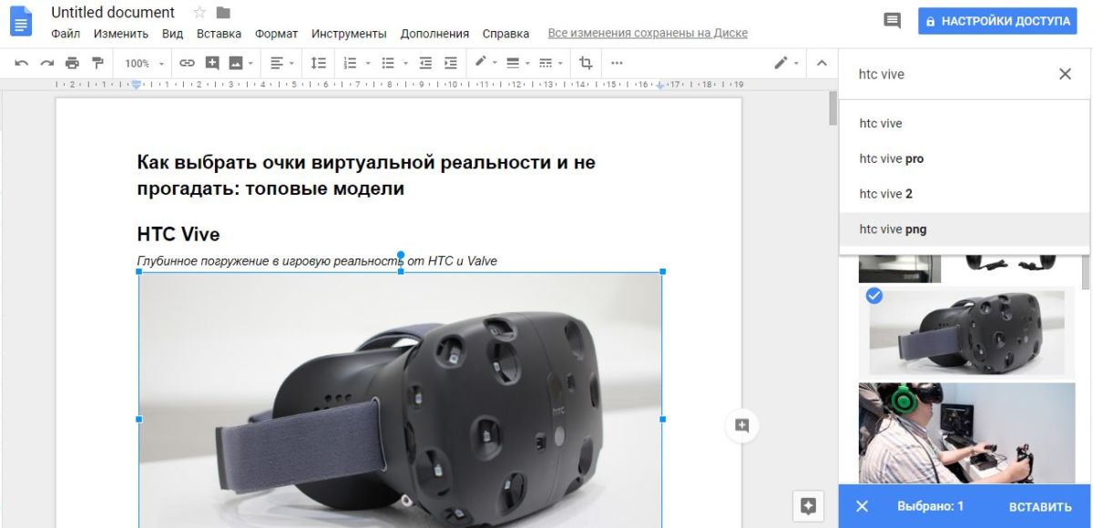This screenshot has width=1093, height=528.
Task: Click the right indent marker on the ruler
Action: (x=661, y=85)
